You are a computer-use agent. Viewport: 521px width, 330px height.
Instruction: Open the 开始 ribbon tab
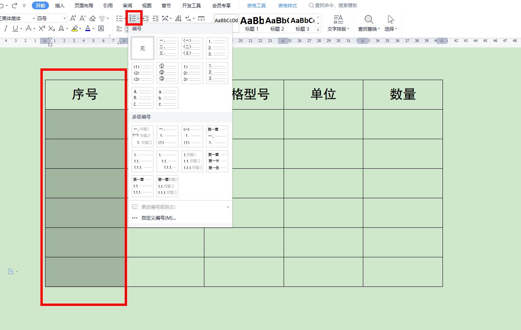pos(40,5)
